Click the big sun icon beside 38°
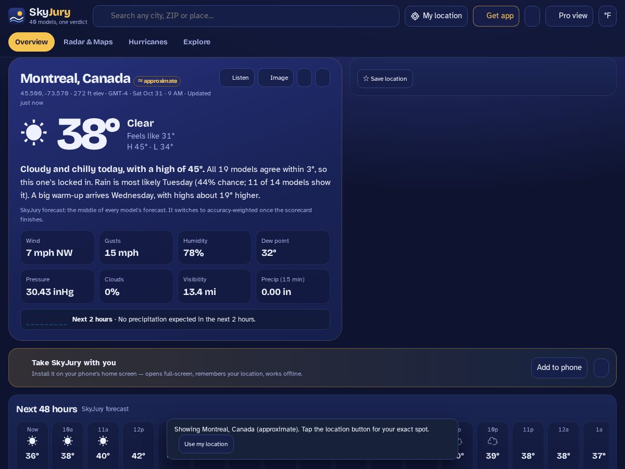Viewport: 625px width, 469px height. 34,132
